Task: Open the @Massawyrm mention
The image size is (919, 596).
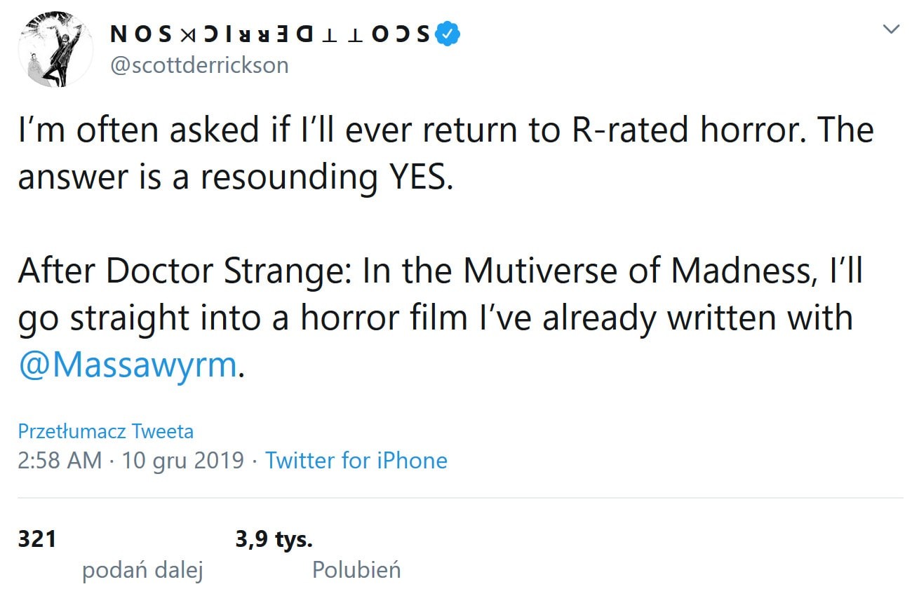Action: (127, 365)
